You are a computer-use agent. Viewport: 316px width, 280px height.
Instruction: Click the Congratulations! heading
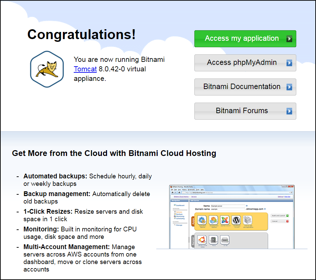pyautogui.click(x=82, y=34)
